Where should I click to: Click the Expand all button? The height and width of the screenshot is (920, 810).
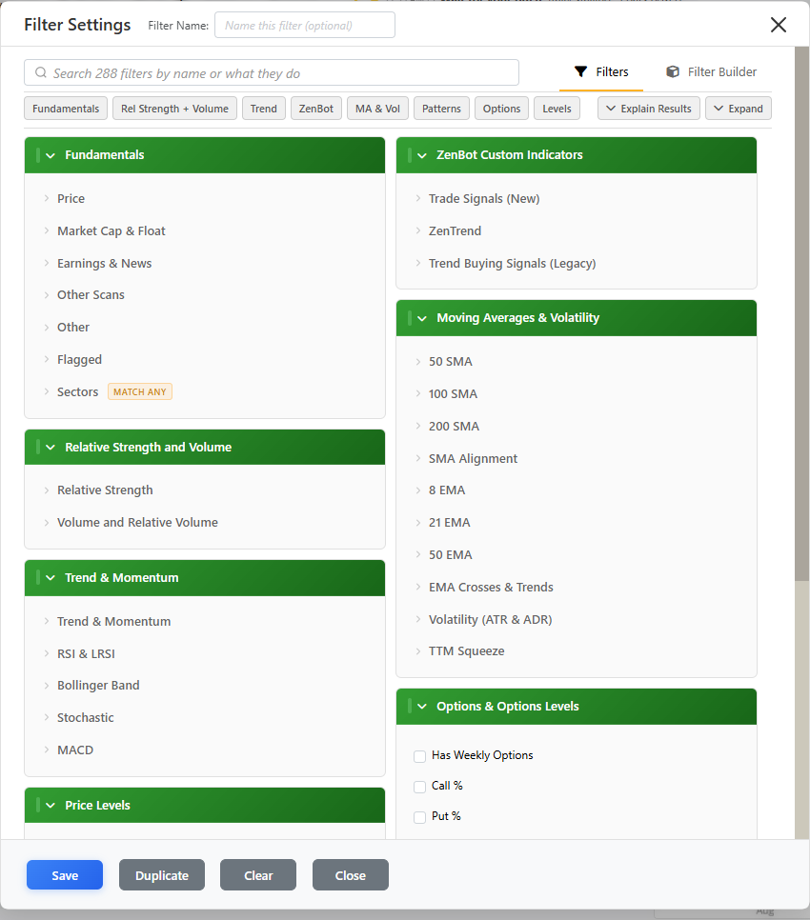pyautogui.click(x=739, y=109)
